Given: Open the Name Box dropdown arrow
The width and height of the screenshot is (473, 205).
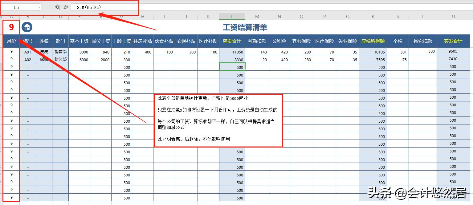Looking at the screenshot, I should (x=39, y=6).
